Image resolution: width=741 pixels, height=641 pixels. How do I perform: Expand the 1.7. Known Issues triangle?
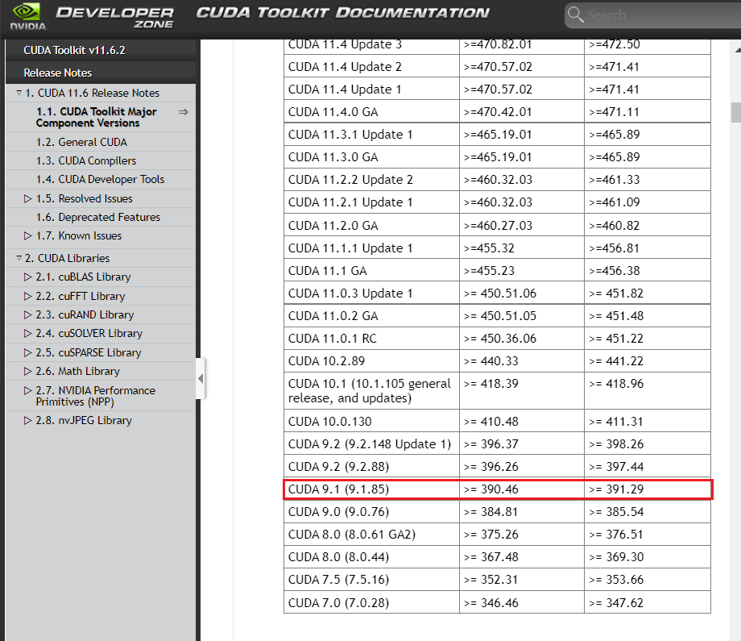(28, 235)
